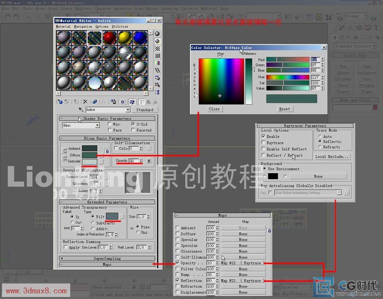Click the Sample UV Tiling icon
Screen dimensions: 383x299
tap(158, 56)
